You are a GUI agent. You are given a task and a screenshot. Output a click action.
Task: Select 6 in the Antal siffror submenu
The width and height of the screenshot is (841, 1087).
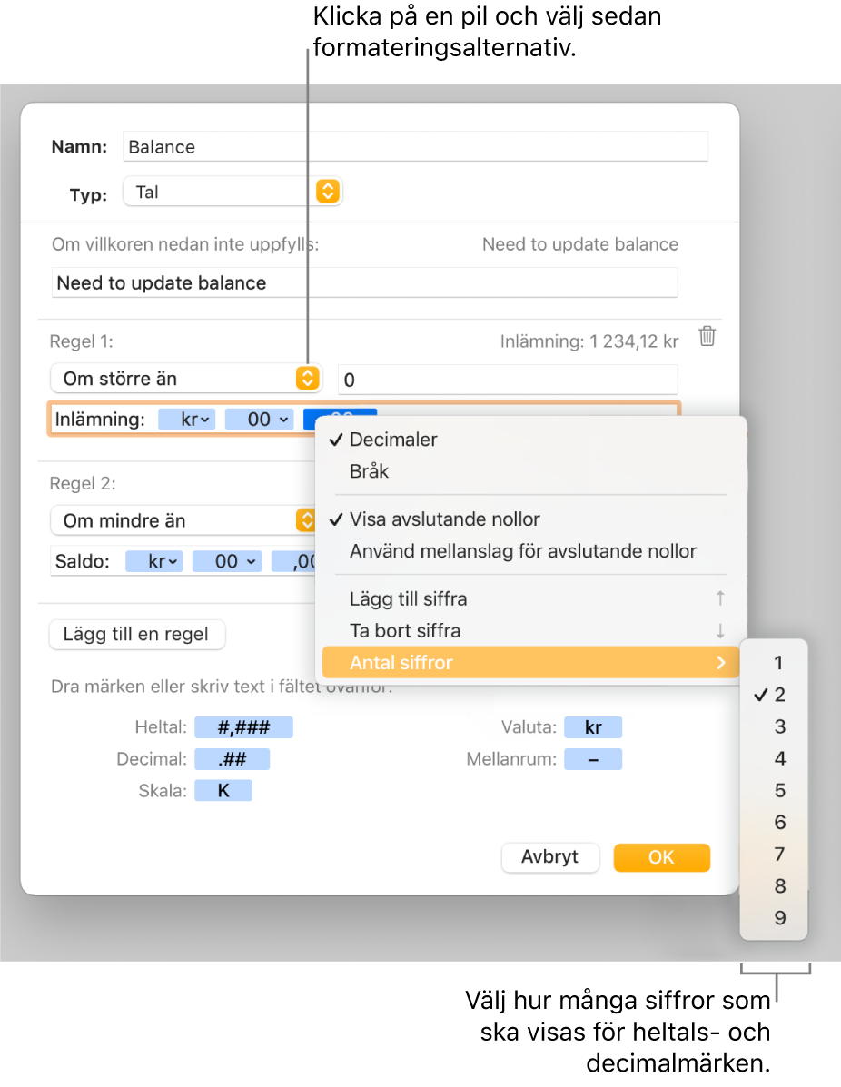774,822
